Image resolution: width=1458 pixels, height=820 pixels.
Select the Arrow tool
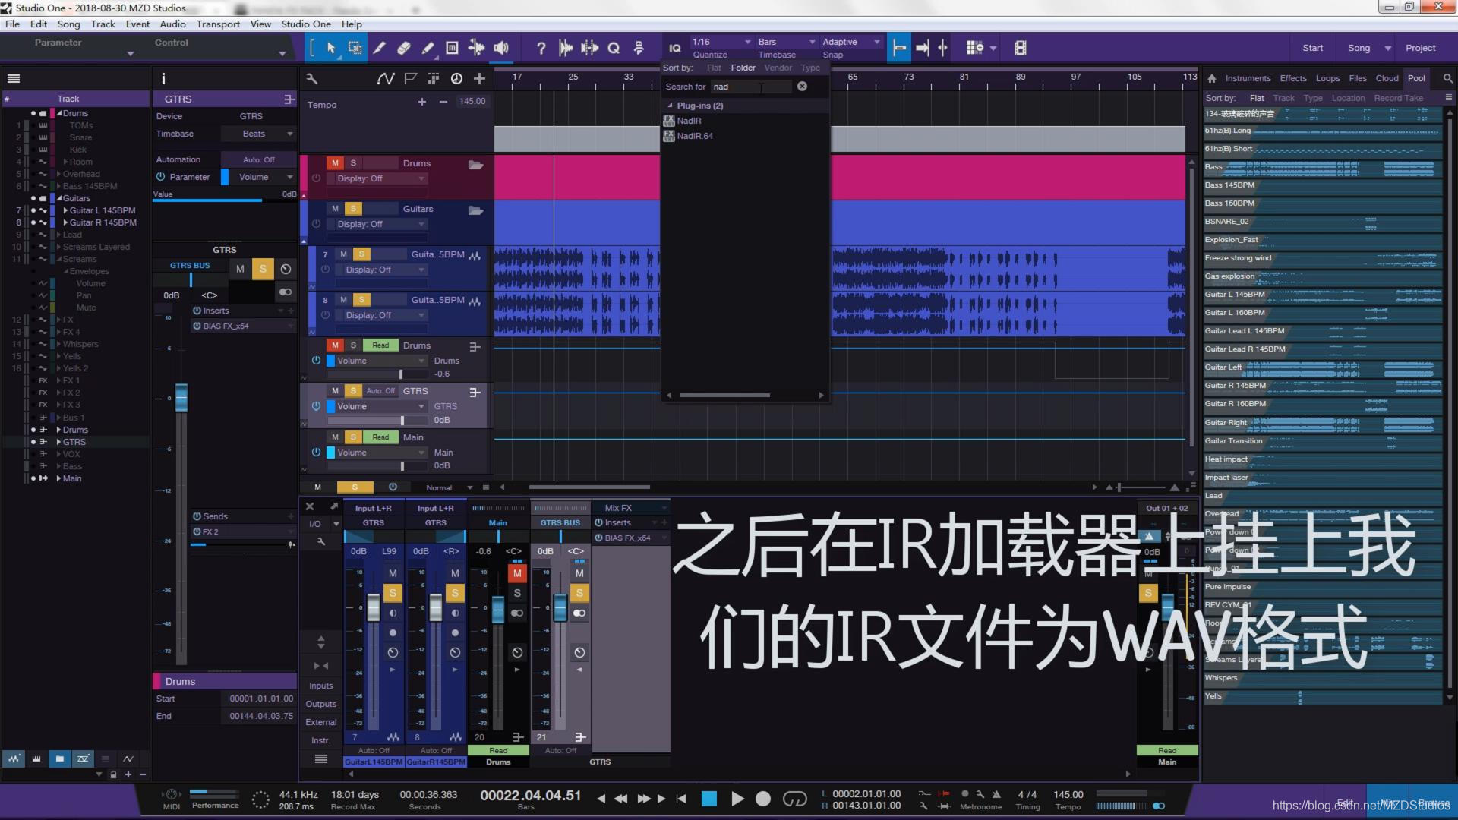(330, 48)
